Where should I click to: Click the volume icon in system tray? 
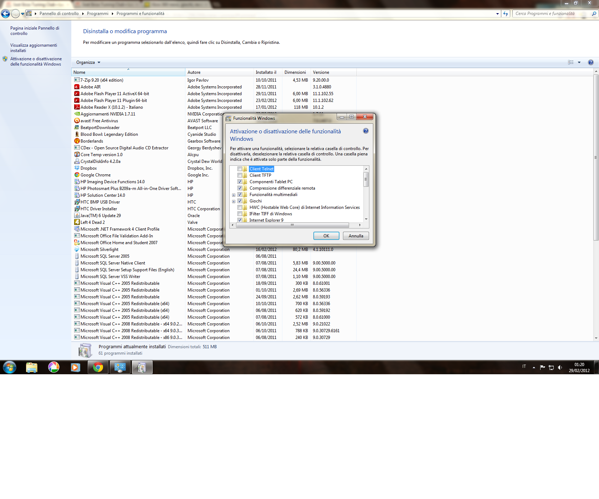(560, 367)
